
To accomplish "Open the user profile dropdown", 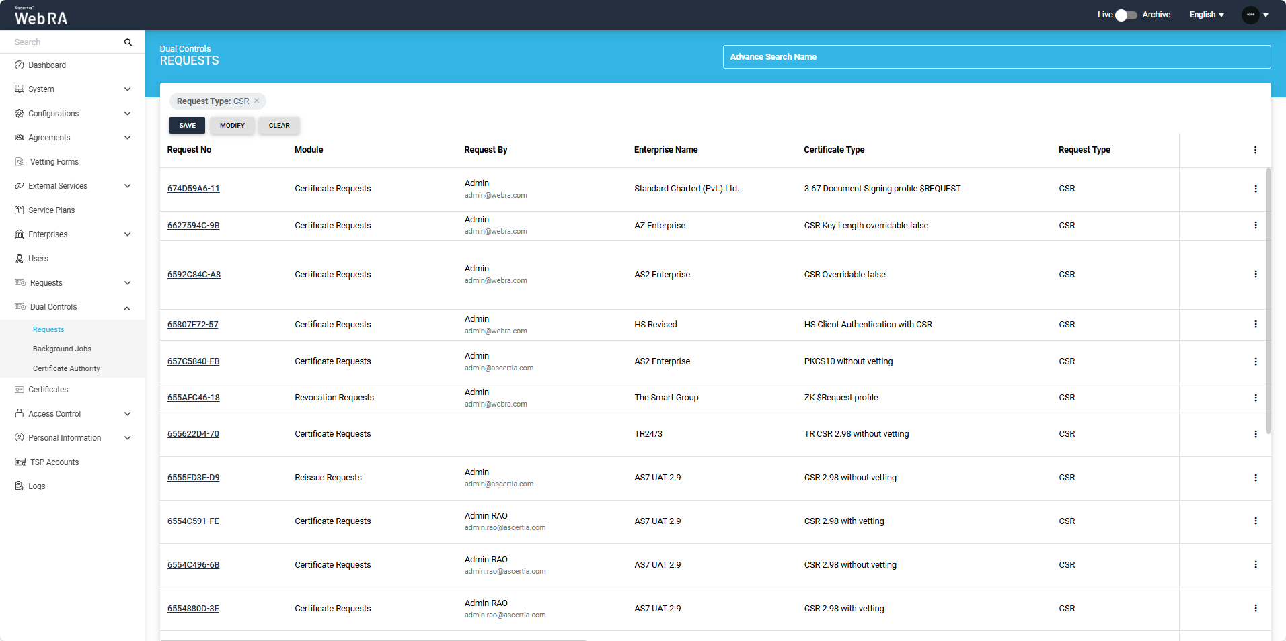I will [x=1255, y=15].
